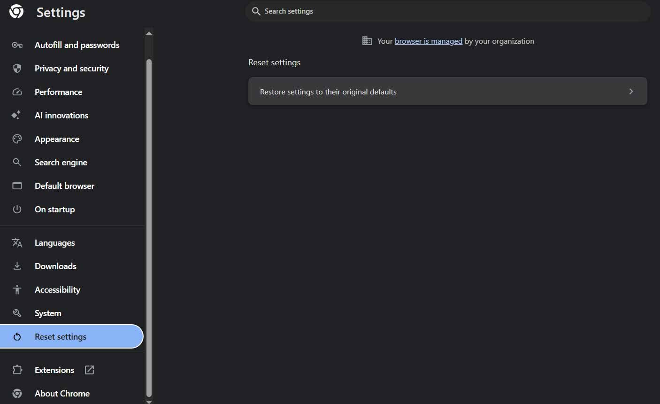Click the key icon for Autofill and passwords

tap(17, 45)
